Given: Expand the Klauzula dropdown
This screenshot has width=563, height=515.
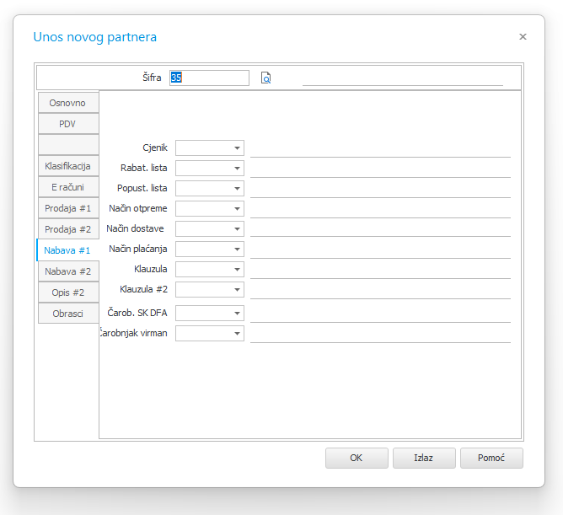Looking at the screenshot, I should [237, 270].
